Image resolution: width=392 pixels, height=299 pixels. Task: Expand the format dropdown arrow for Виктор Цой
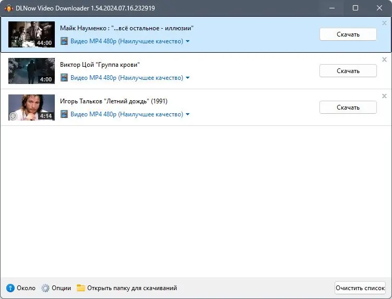tap(187, 78)
